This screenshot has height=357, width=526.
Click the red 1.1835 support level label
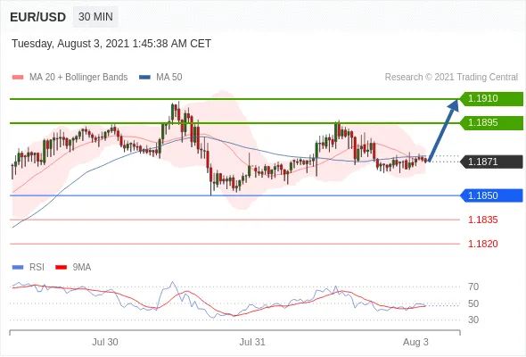pyautogui.click(x=482, y=220)
